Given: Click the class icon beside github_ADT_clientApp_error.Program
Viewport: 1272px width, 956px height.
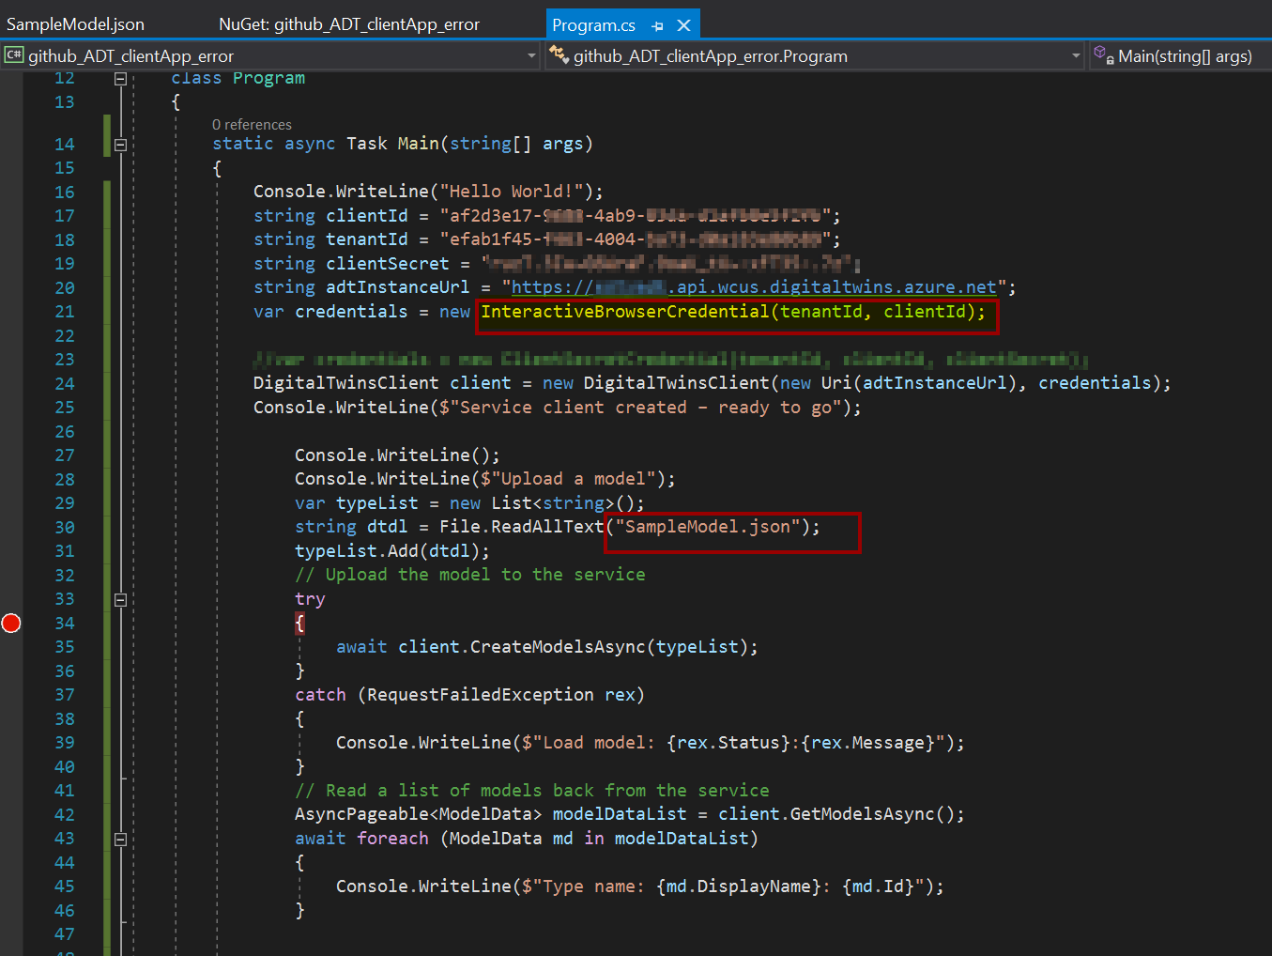Looking at the screenshot, I should point(559,55).
